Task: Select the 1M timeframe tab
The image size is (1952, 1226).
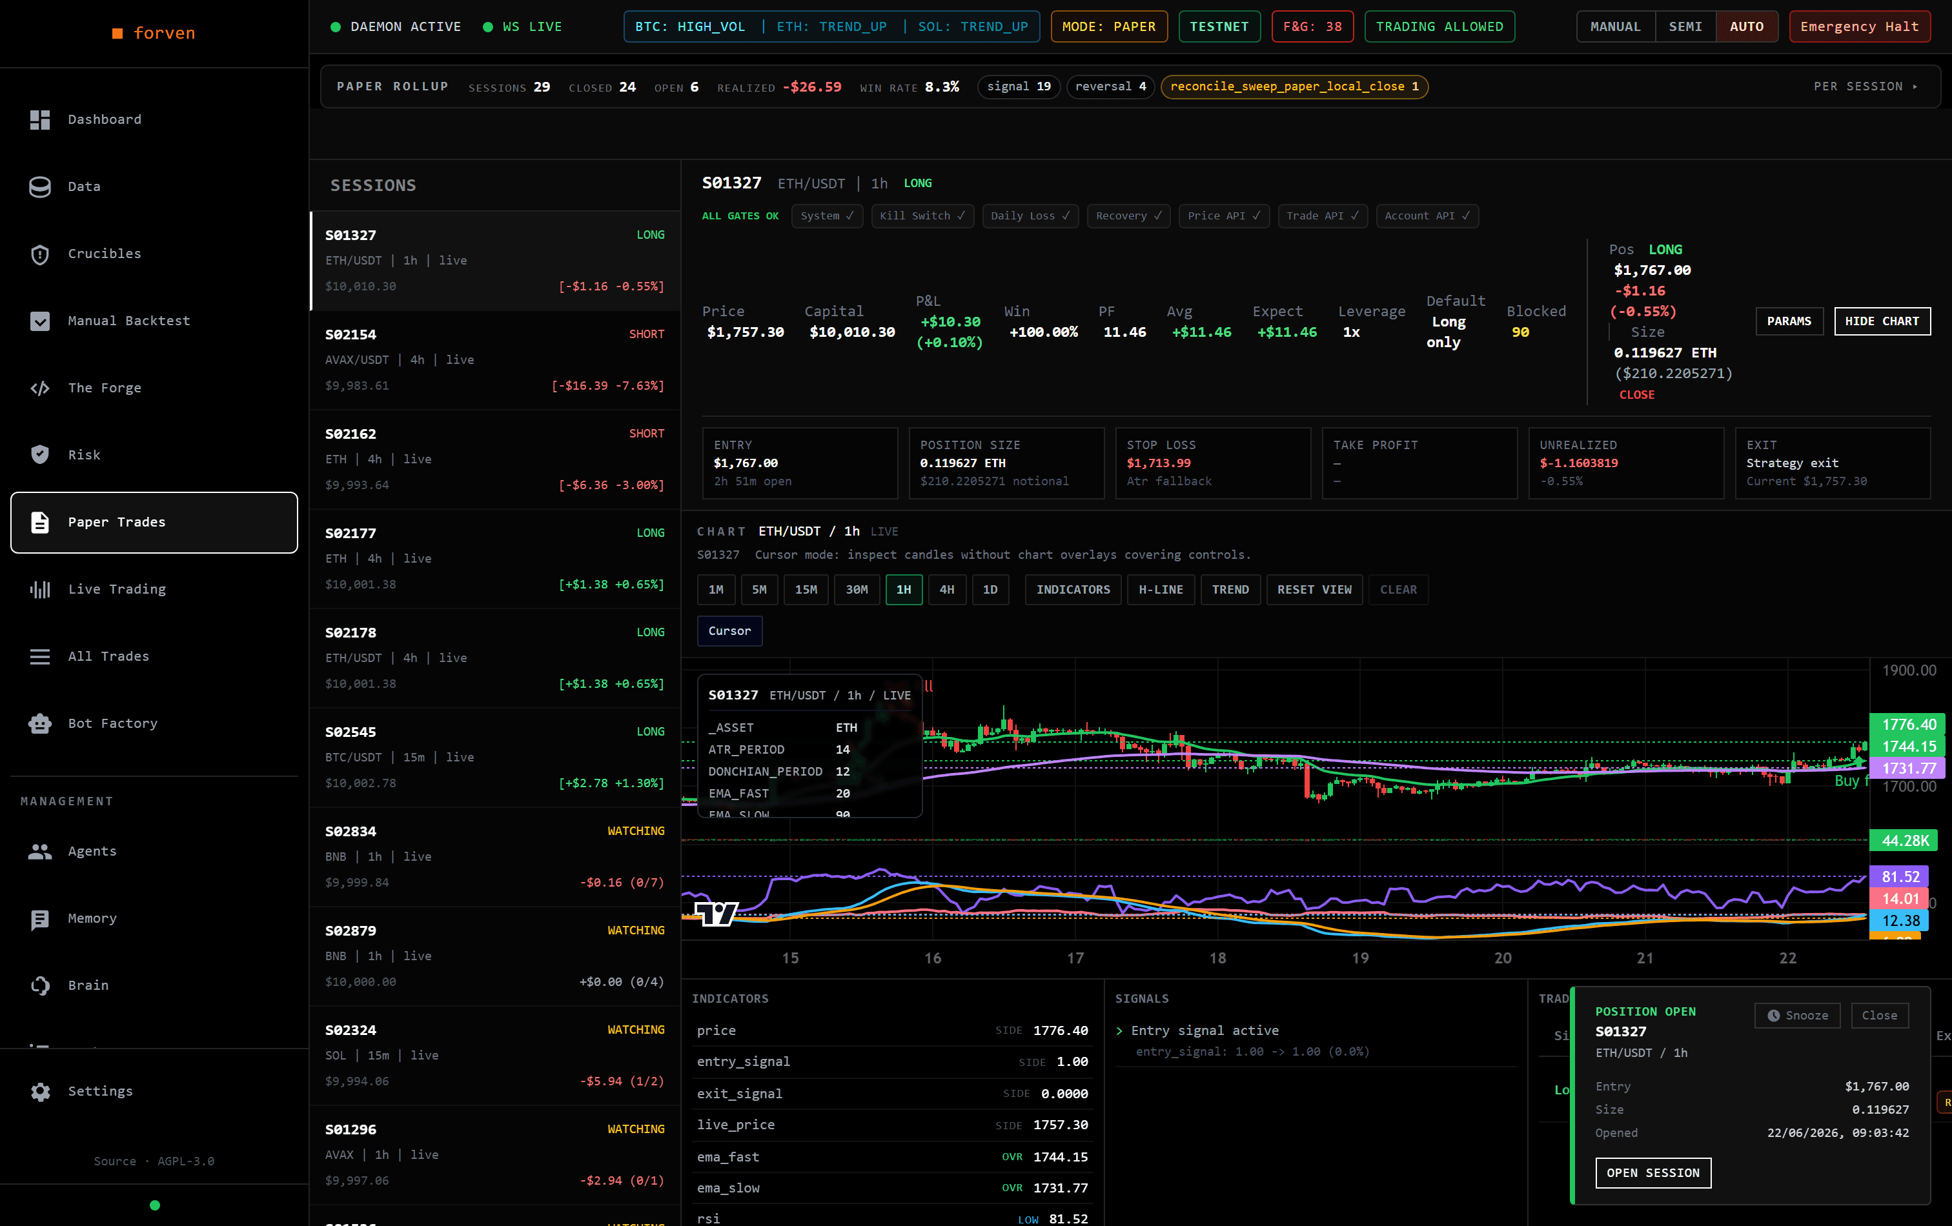Action: coord(716,590)
